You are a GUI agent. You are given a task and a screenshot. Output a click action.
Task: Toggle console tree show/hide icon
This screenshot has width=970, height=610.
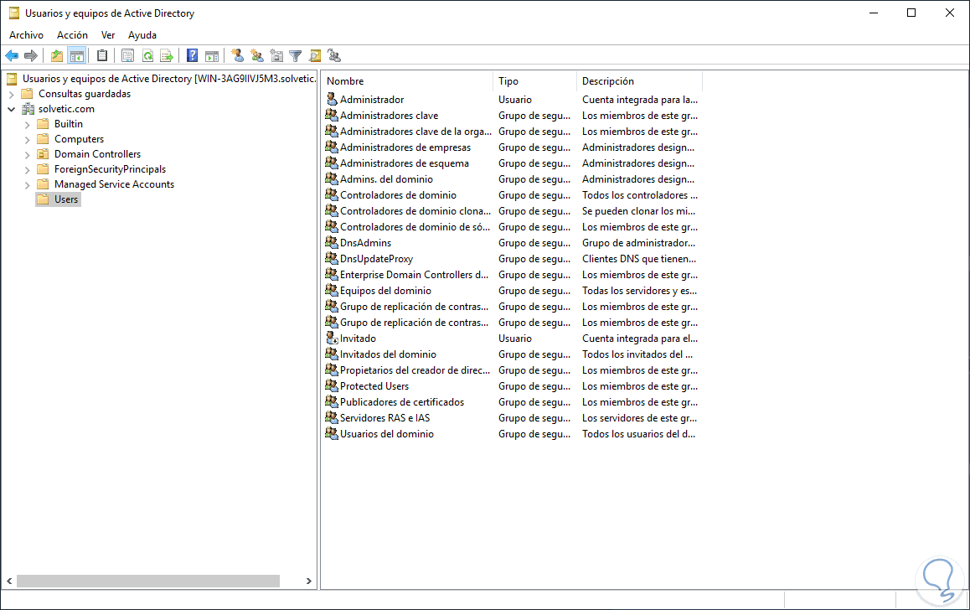(77, 55)
